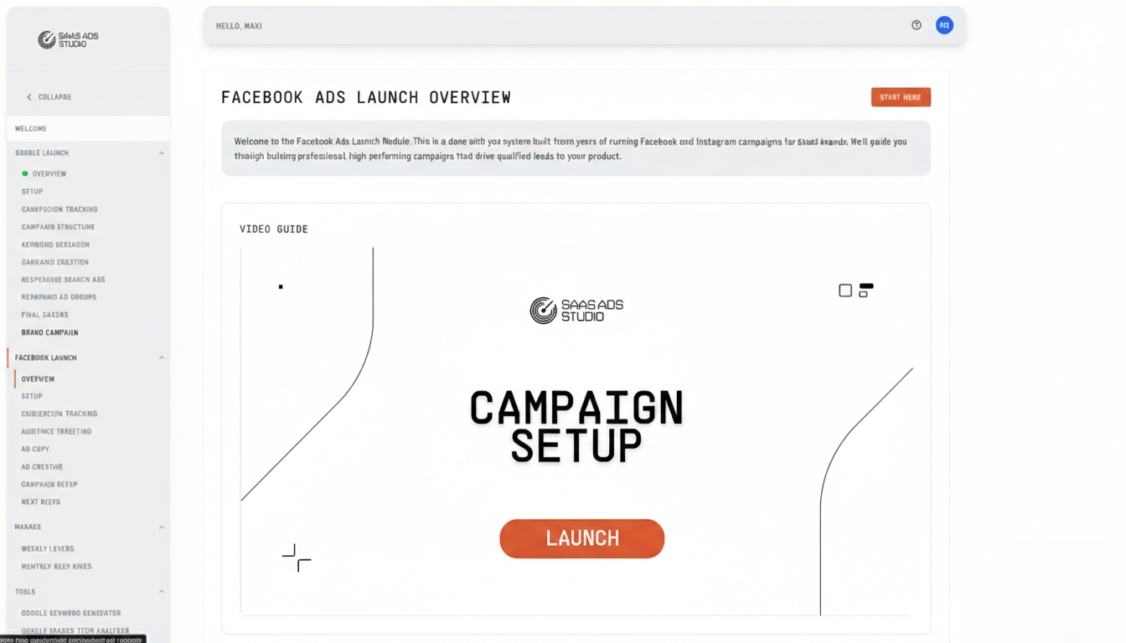This screenshot has width=1126, height=643.
Task: Collapse the Google Launch section
Action: click(x=161, y=152)
